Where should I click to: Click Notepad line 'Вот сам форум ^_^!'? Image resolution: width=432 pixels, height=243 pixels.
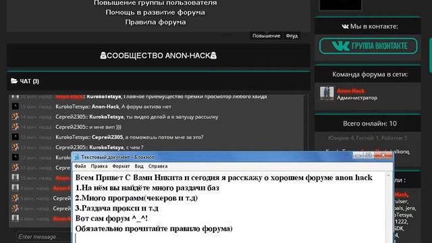(111, 219)
